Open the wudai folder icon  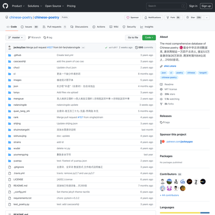[10, 149]
